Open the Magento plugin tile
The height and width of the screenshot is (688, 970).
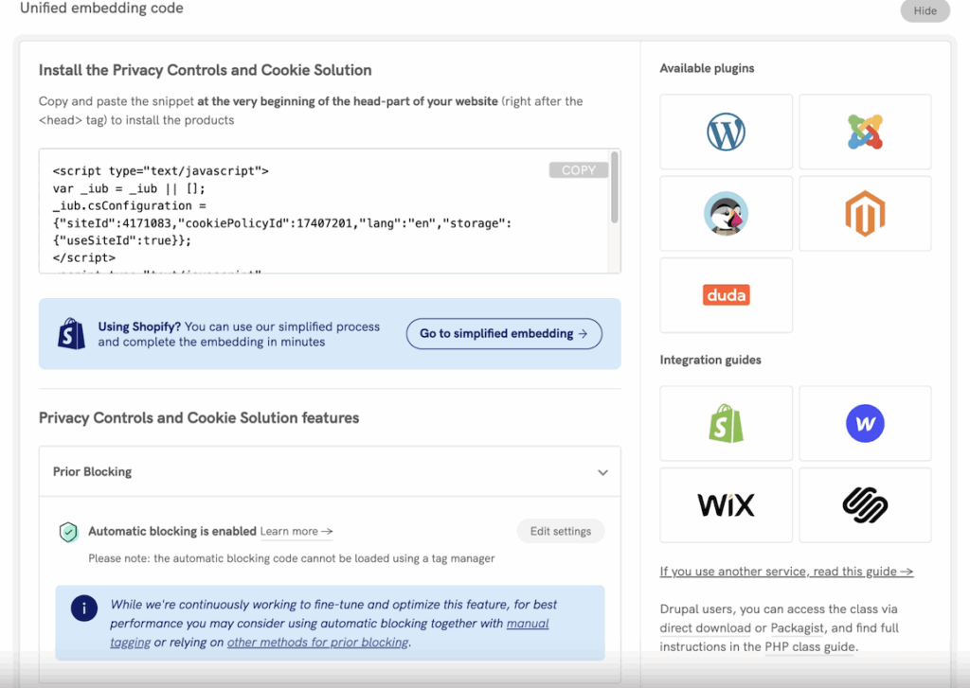[x=865, y=213]
